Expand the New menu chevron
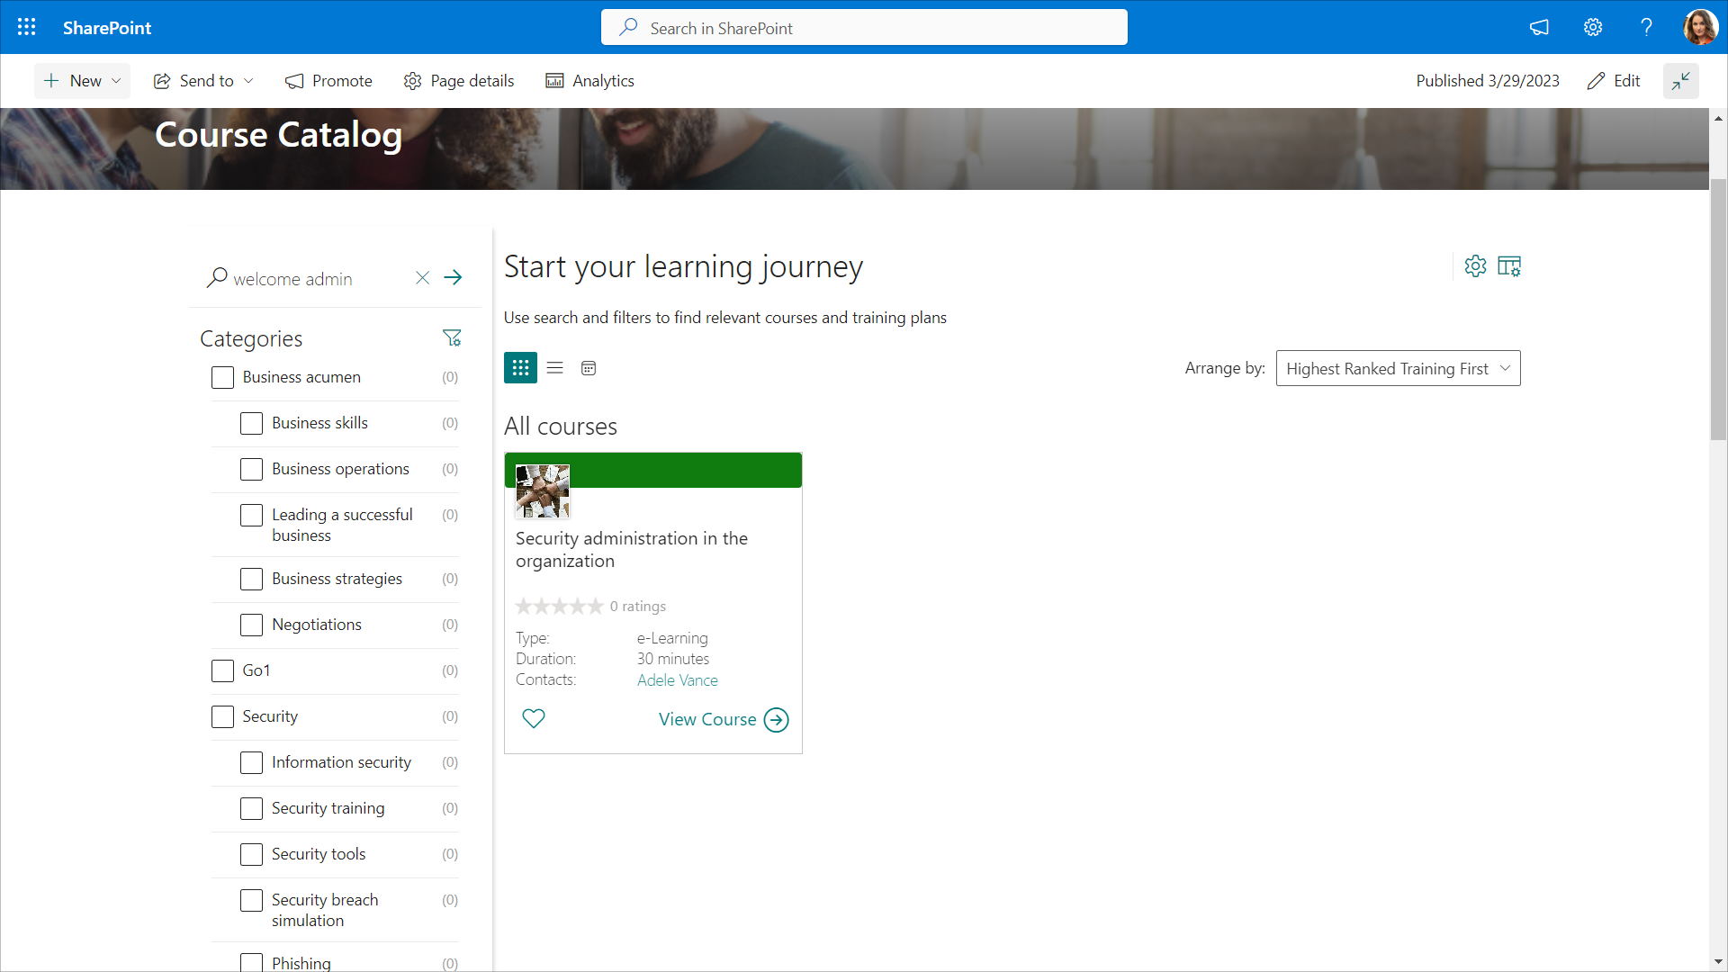Screen dimensions: 1728x972 pos(116,81)
